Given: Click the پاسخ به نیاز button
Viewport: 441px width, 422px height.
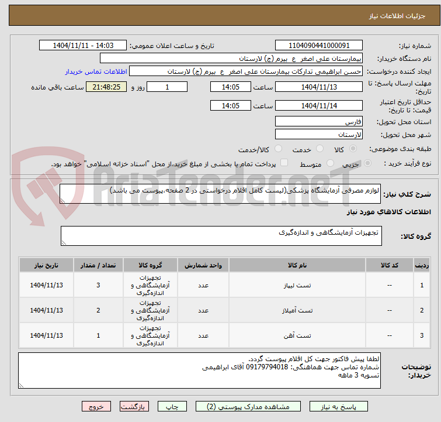Looking at the screenshot, I should coord(339,407).
